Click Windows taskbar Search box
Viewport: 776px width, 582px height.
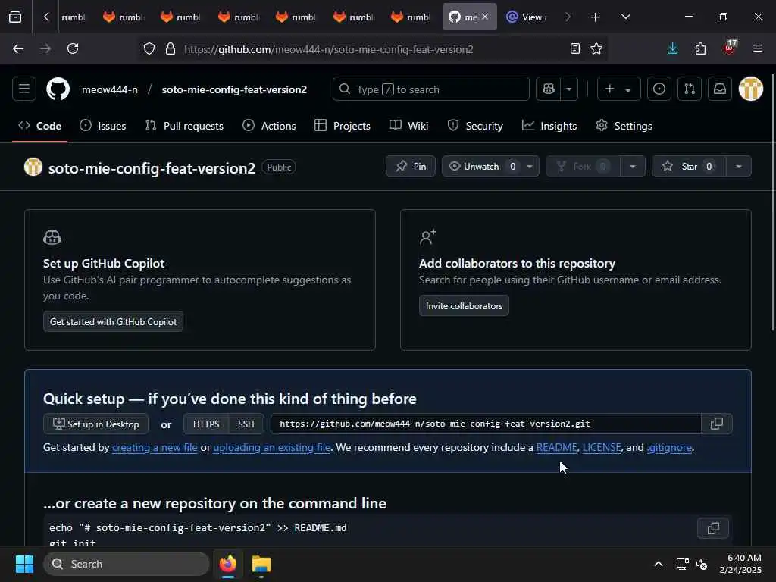127,564
